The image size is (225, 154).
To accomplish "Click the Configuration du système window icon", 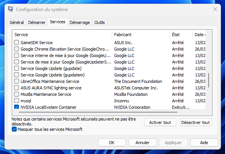I will (x=11, y=10).
